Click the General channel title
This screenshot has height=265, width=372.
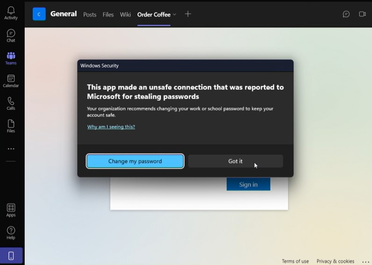64,14
